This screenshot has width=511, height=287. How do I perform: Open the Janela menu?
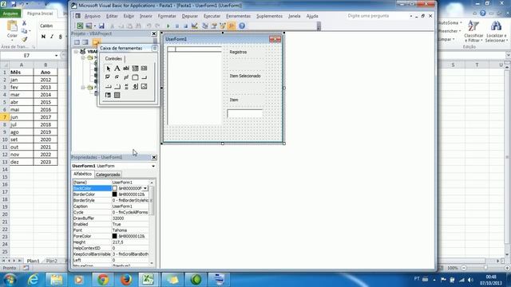(x=295, y=16)
